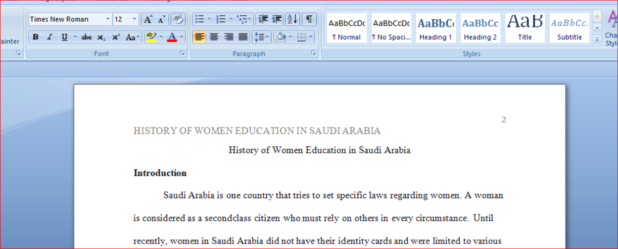Click the Change Case Aa icon
Screen dimensions: 618x249
coord(132,37)
